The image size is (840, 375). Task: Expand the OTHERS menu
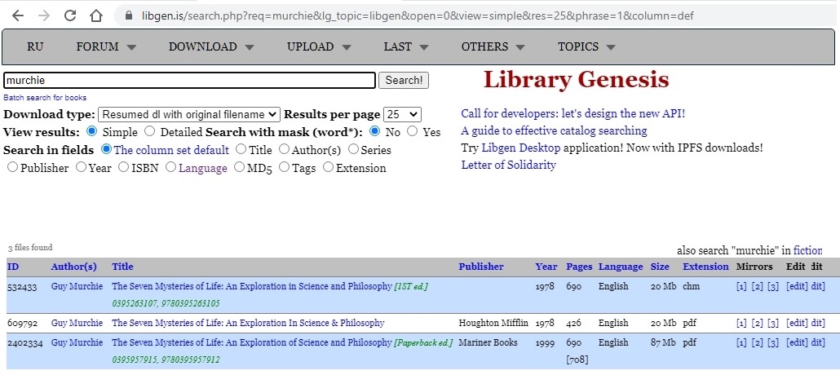493,46
